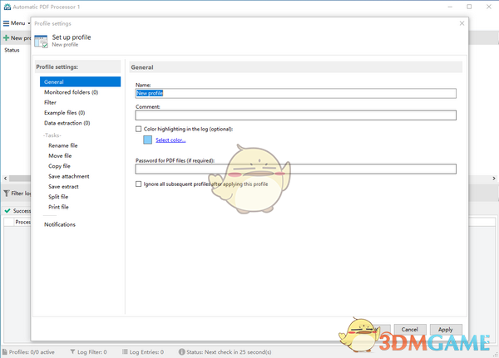Click the right scroll arrow in main window
Image resolution: width=499 pixels, height=358 pixels.
(494, 179)
